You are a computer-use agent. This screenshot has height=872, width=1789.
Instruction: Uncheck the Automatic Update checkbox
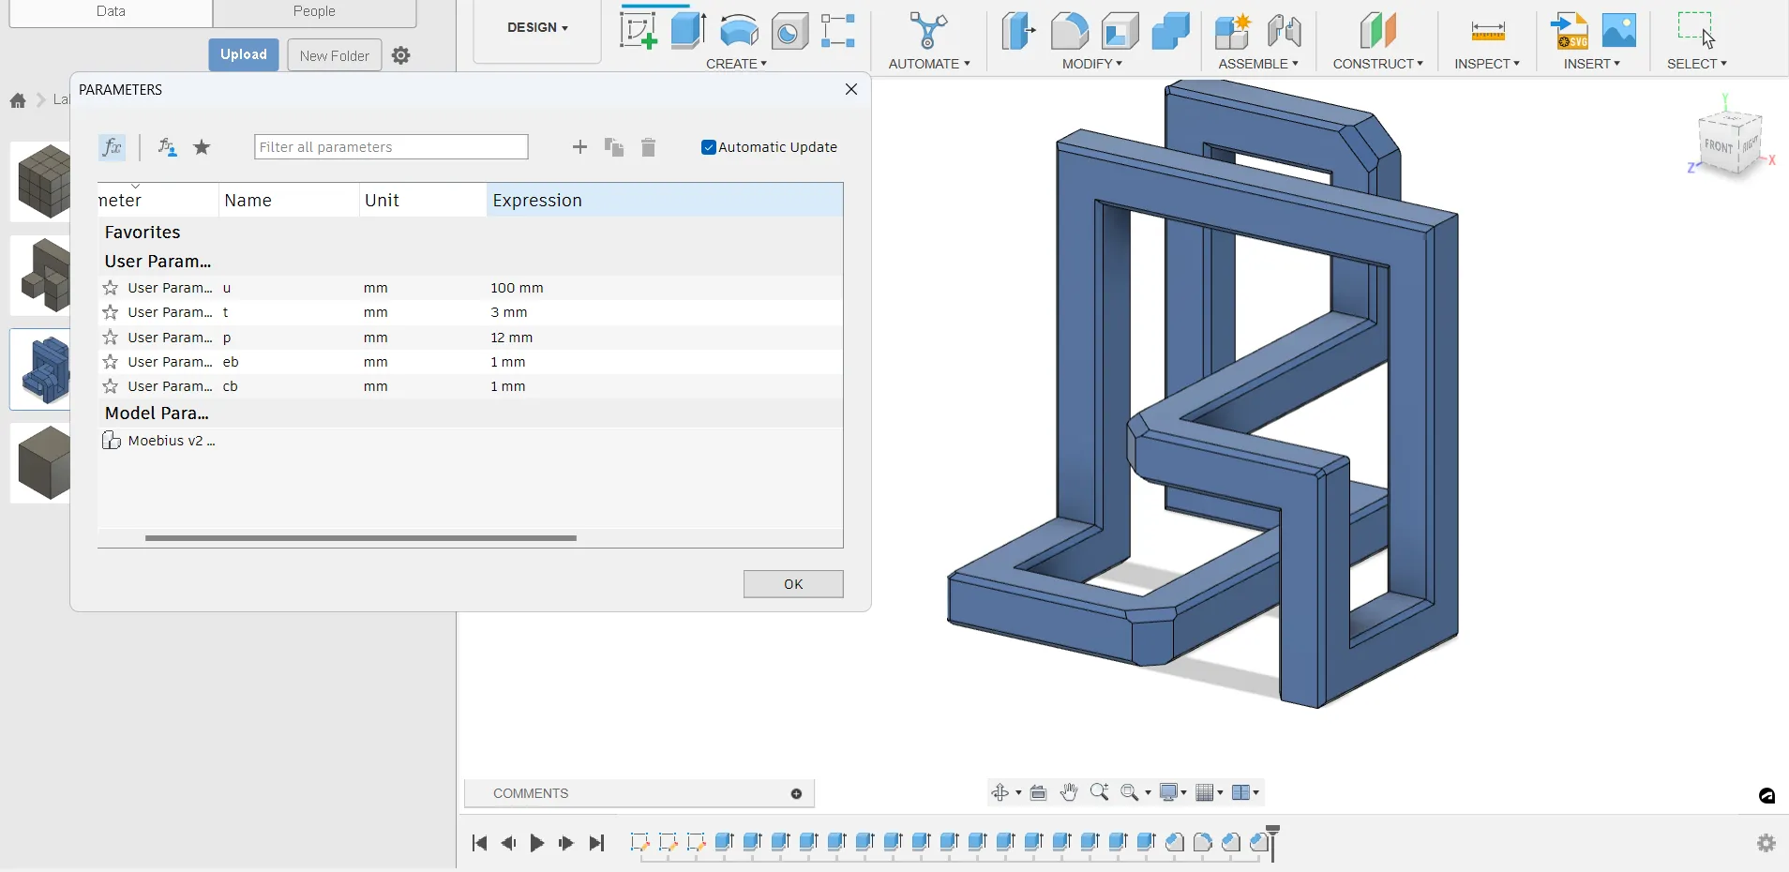coord(709,147)
